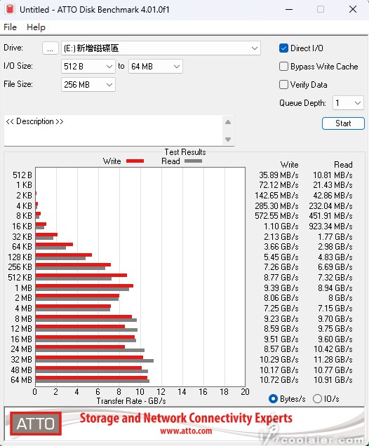Click inside the Description text field

pos(114,130)
